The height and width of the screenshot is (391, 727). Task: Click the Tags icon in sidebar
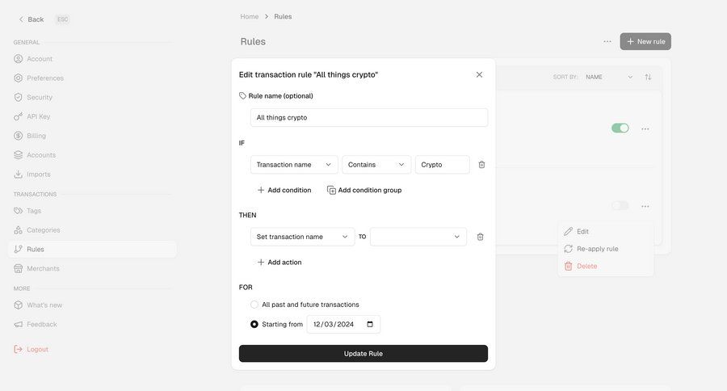pos(18,211)
